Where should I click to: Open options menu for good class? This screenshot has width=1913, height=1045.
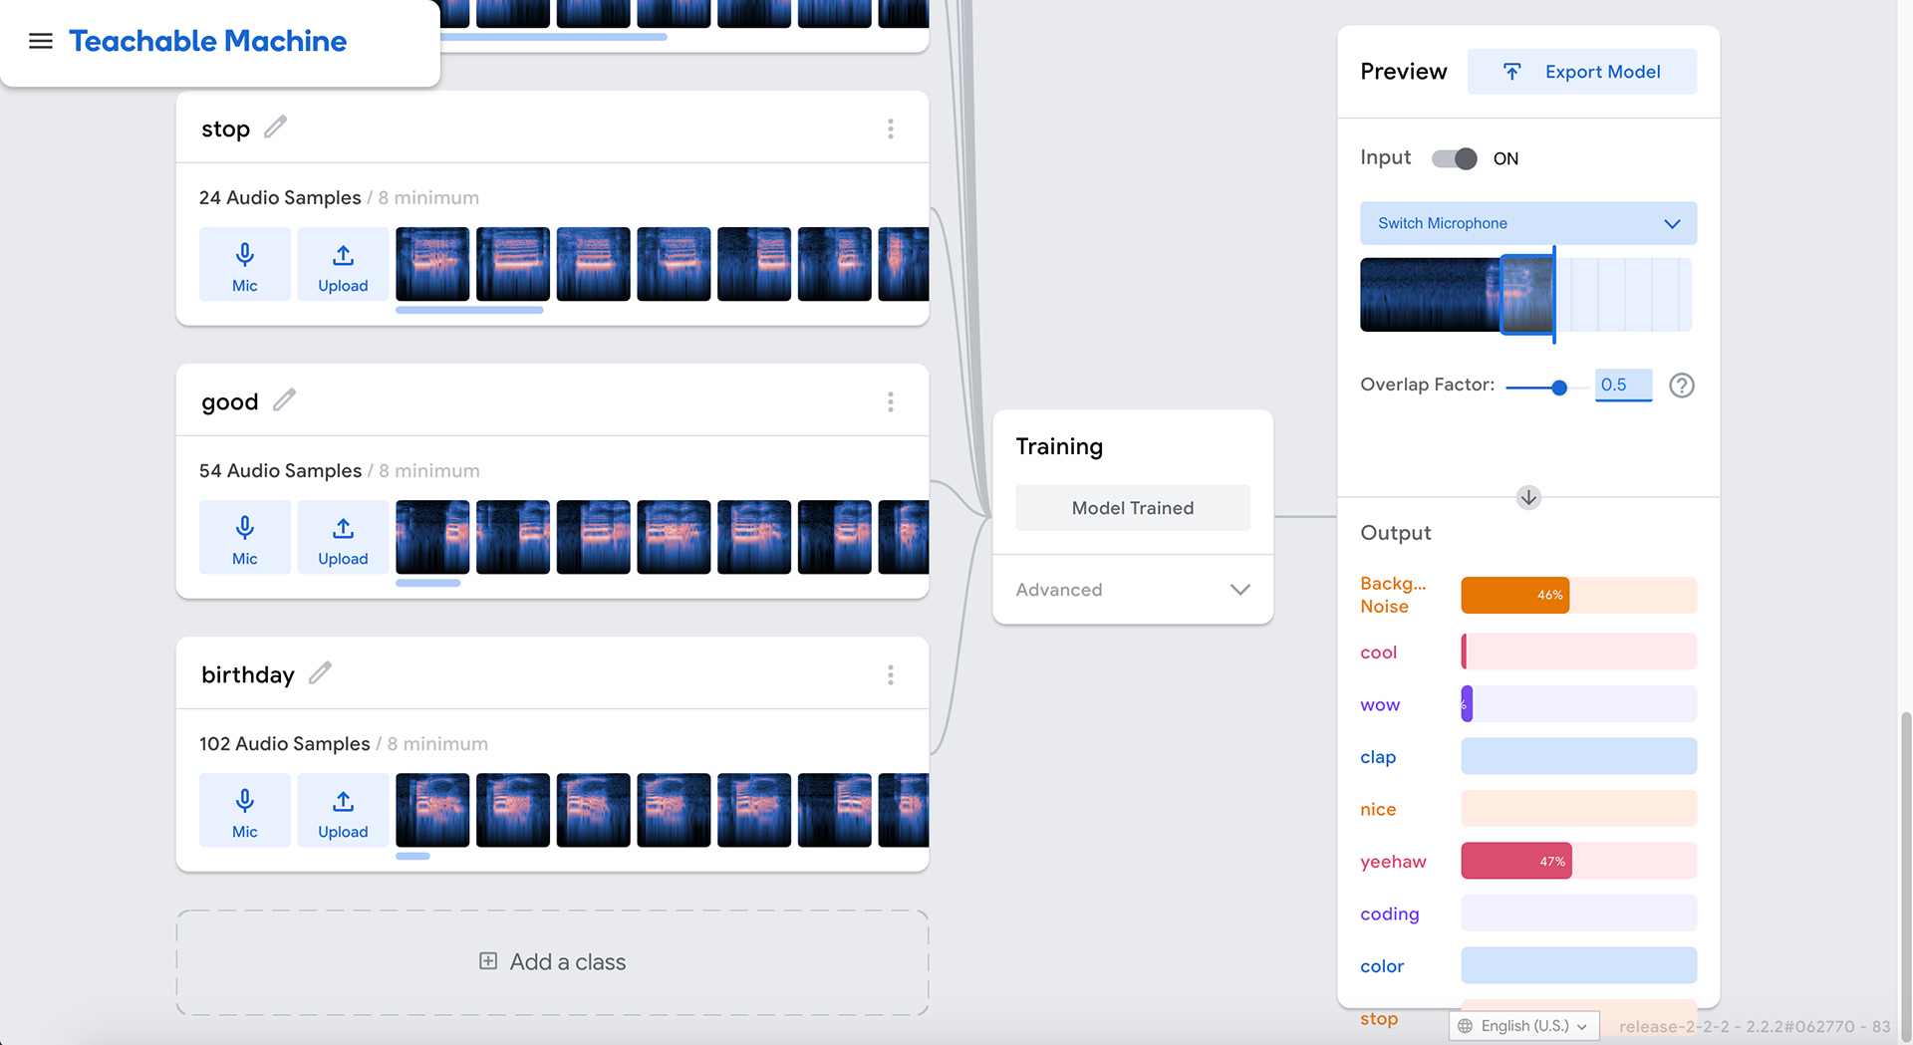pyautogui.click(x=891, y=401)
